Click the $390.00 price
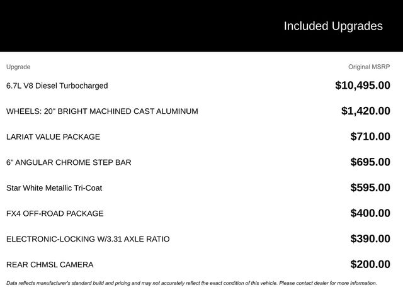Screen dimensions: 403x302 tap(370, 239)
